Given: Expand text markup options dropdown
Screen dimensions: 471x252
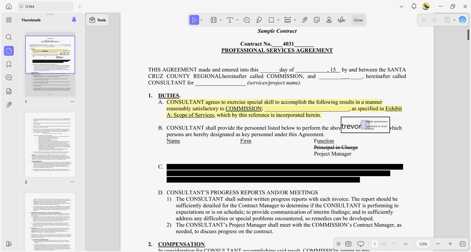Looking at the screenshot, I should [x=221, y=20].
